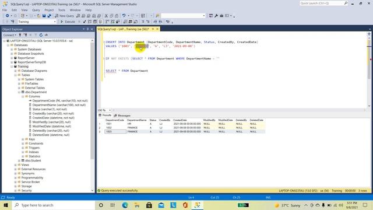Click the disconnect plug icon in Object Explorer
Screen dimensions: 373x210
click(x=25, y=35)
